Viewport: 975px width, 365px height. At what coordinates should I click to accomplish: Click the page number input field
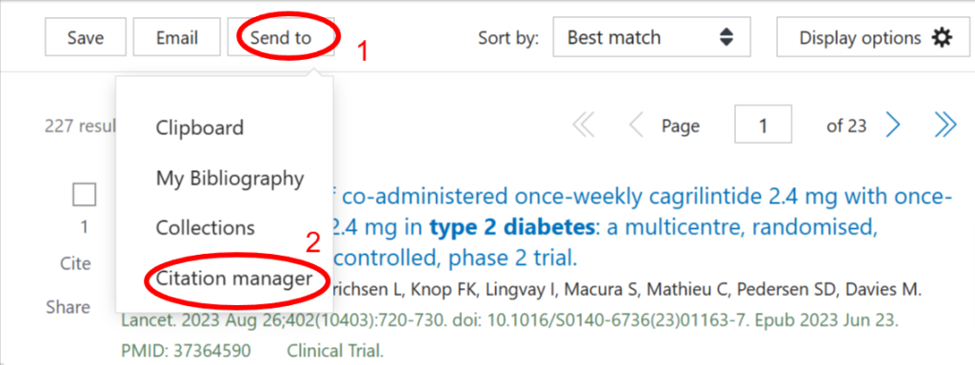(x=763, y=126)
